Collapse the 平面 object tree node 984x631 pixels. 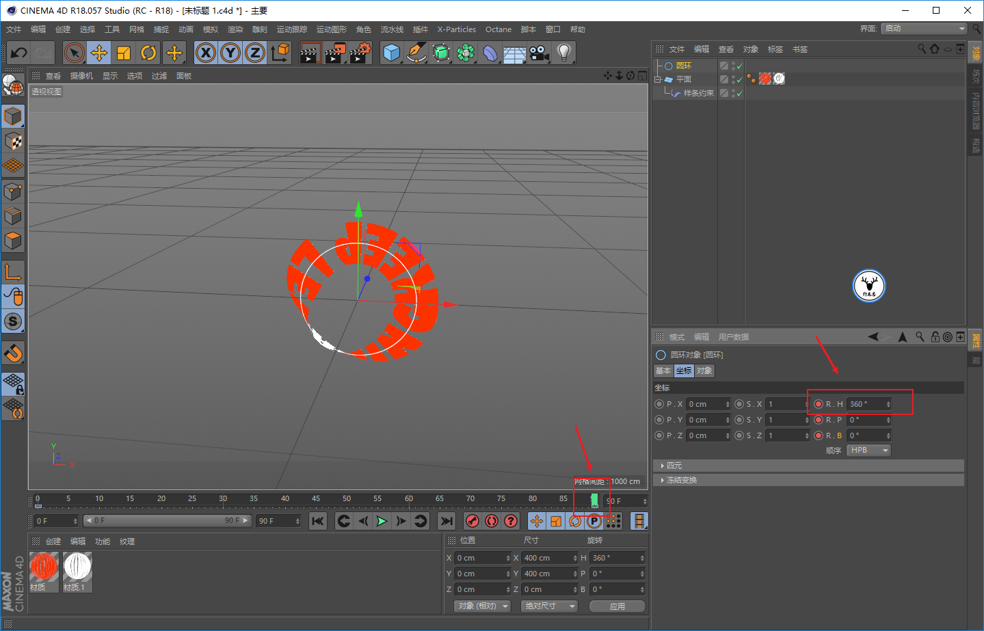658,79
